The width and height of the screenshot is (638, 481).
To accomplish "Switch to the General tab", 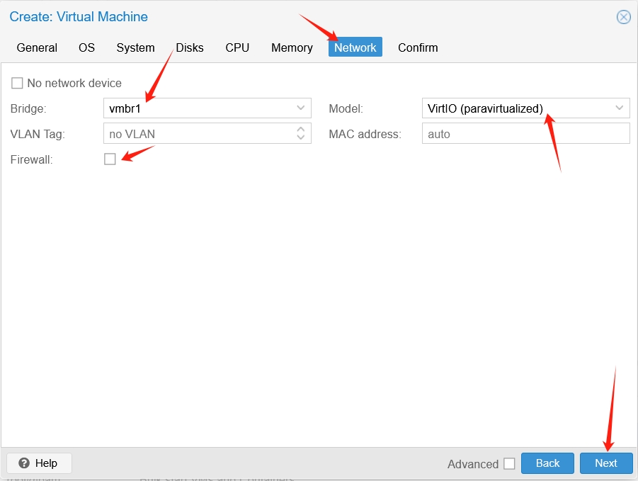I will click(x=37, y=47).
